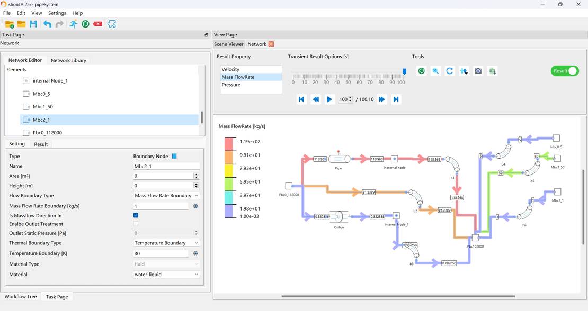
Task: Uncheck the Is Massflow Direction In checkbox
Action: [136, 215]
